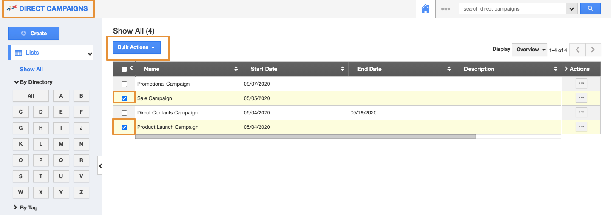Click the home icon in top bar
611x215 pixels.
pos(425,9)
